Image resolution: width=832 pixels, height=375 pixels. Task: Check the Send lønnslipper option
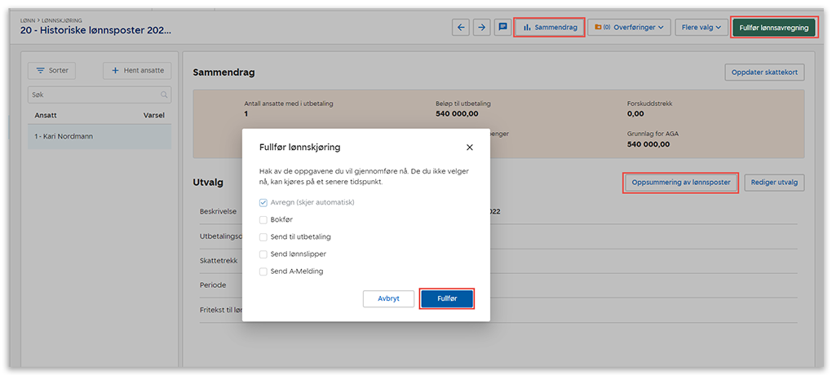(x=263, y=254)
